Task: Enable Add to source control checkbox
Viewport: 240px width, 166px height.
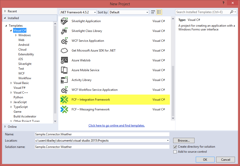Action: (175, 152)
